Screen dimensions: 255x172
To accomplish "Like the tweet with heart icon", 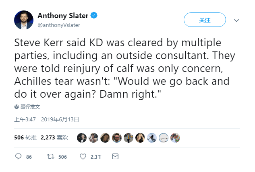I will [83, 156].
